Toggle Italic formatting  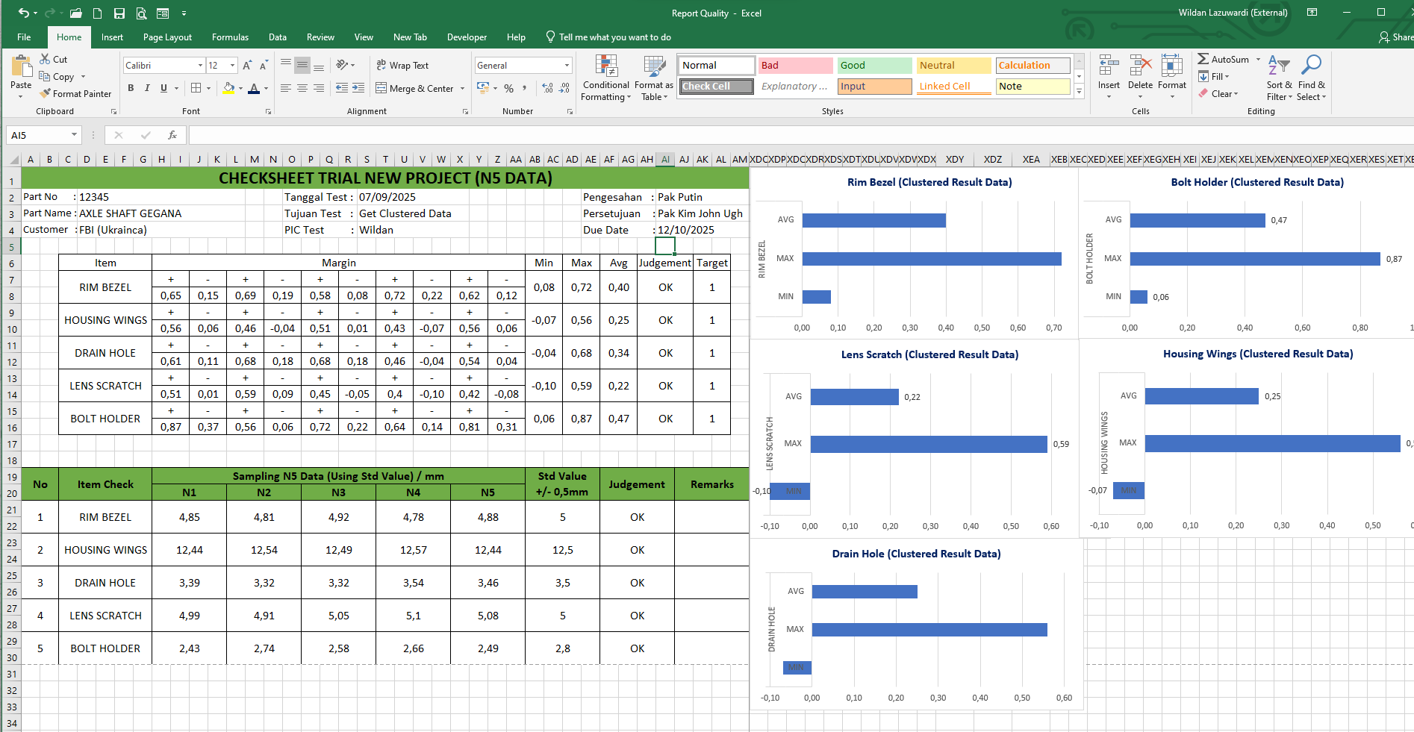coord(147,88)
